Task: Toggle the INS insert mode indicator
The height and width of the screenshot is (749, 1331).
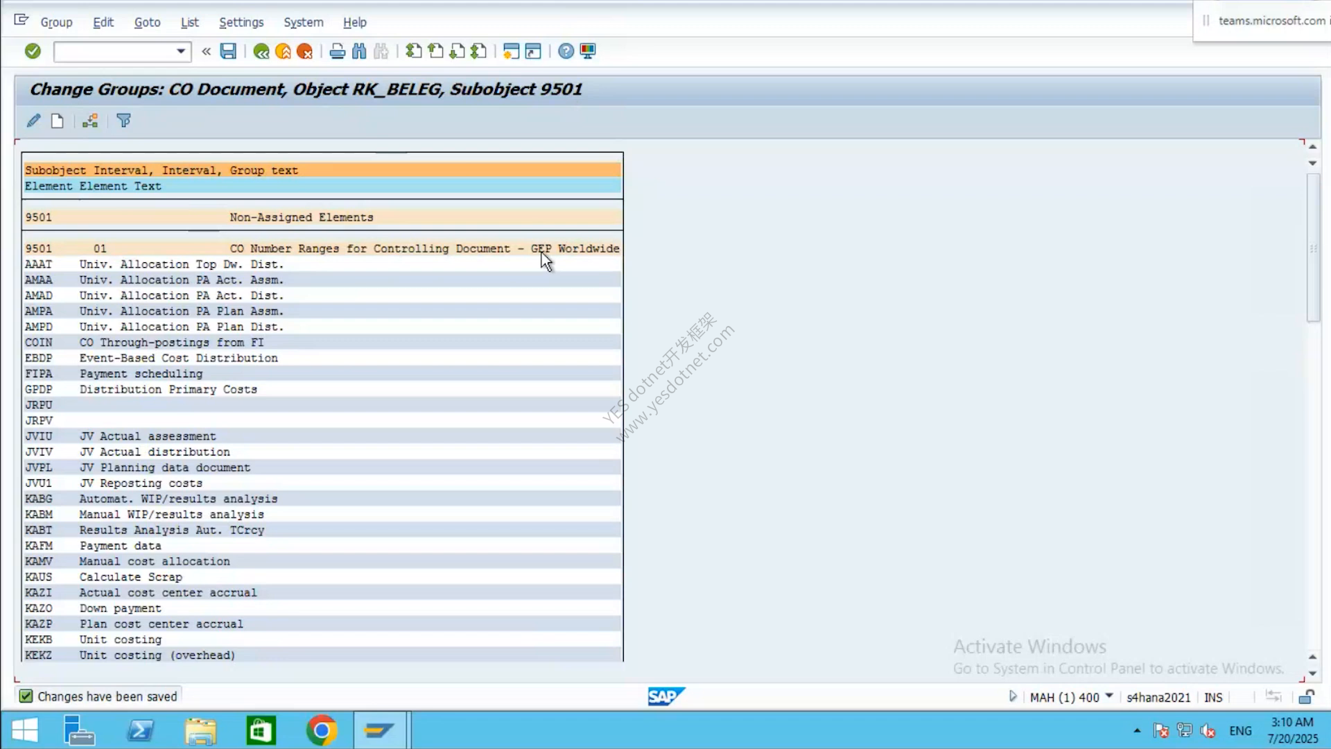Action: (x=1213, y=698)
